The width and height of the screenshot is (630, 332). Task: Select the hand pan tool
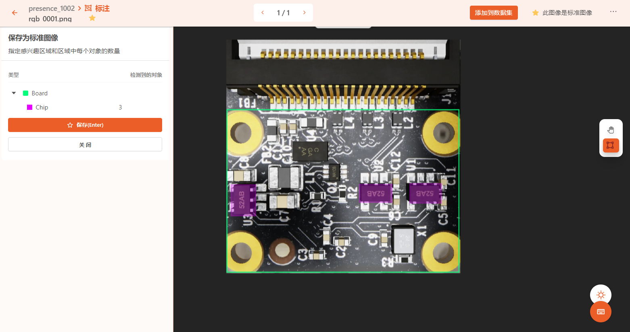click(611, 130)
